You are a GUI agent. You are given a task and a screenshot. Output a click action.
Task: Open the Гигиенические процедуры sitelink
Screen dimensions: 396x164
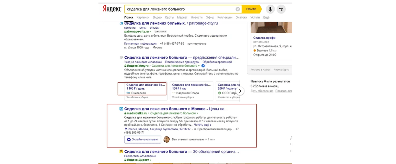pyautogui.click(x=182, y=62)
